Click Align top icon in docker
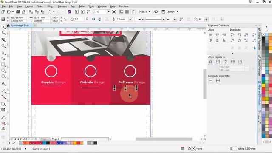The image size is (272, 153). coord(211,41)
